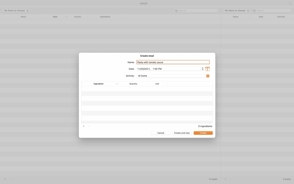Click the date stepper arrows

point(202,69)
